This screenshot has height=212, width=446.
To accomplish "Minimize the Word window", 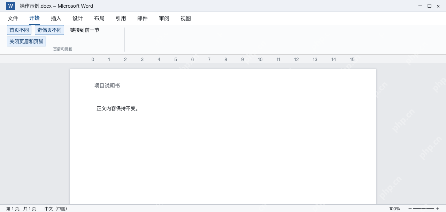I will click(x=420, y=6).
